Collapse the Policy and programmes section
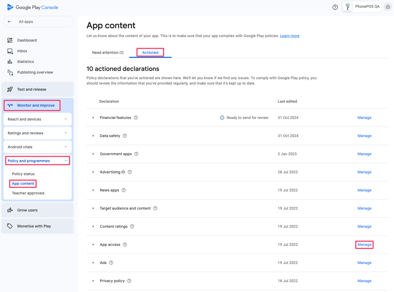 pos(66,161)
